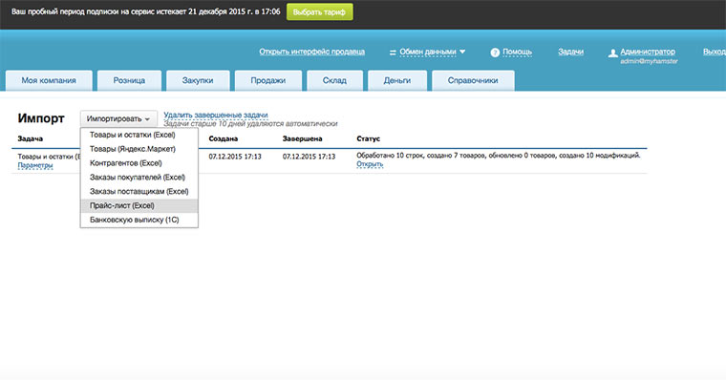The width and height of the screenshot is (726, 380).
Task: Open the Открыть интерфейс продавца link
Action: 311,52
